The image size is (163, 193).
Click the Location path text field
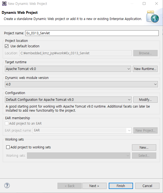[x=76, y=53]
